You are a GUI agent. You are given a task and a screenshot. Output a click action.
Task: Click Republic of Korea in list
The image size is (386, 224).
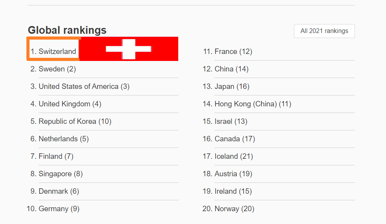75,122
